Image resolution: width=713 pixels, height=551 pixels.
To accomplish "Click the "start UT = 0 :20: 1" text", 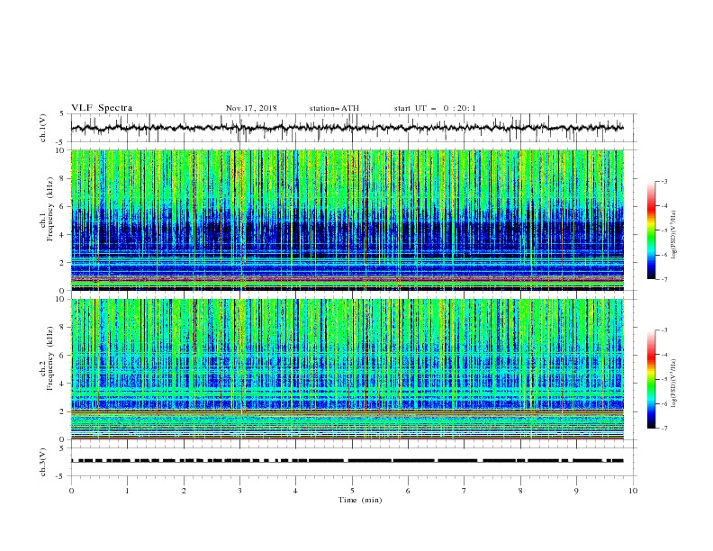I will (x=435, y=108).
